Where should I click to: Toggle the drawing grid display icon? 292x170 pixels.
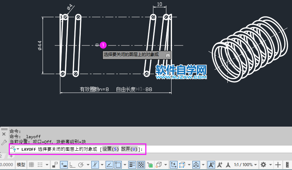click(31, 165)
